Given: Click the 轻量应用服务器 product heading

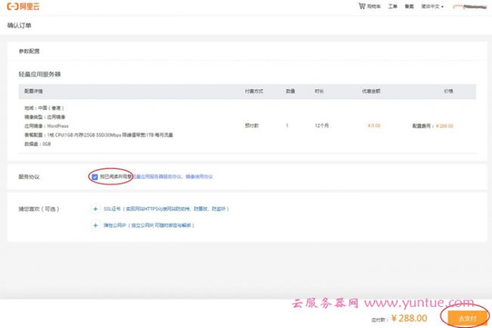Looking at the screenshot, I should click(x=39, y=75).
